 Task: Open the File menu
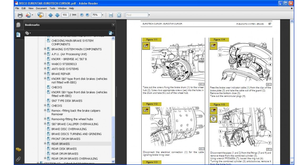pyautogui.click(x=17, y=8)
